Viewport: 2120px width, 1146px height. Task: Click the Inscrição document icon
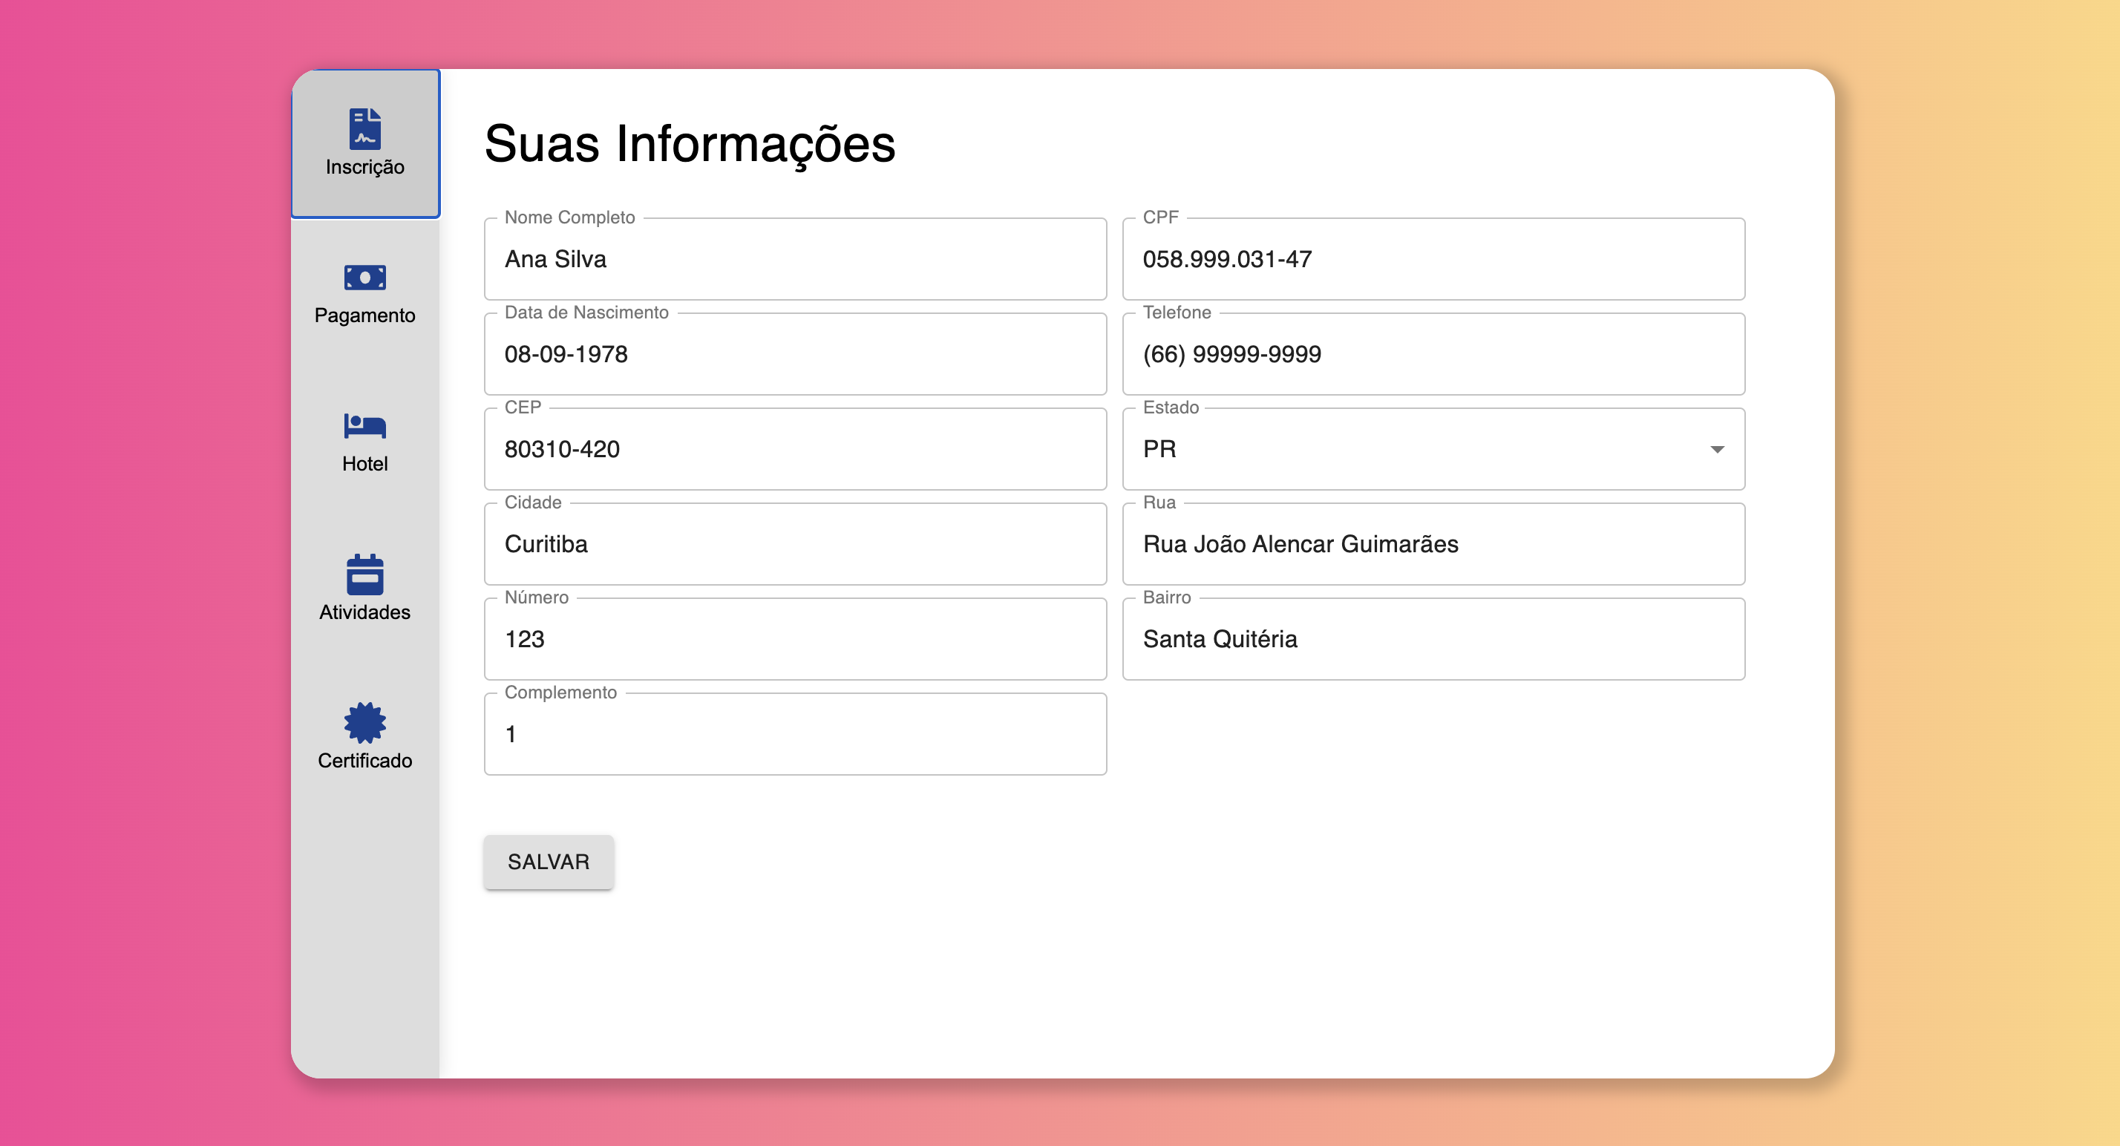pyautogui.click(x=364, y=128)
